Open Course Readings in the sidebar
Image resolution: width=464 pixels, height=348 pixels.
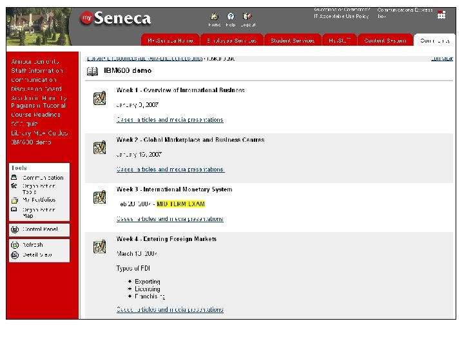tap(35, 115)
